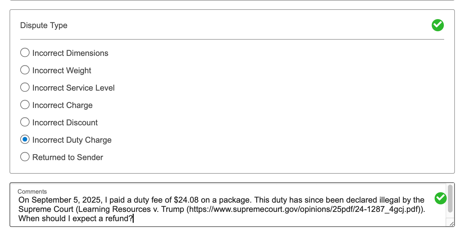Choose the Incorrect Discount radio button
Image resolution: width=465 pixels, height=242 pixels.
click(x=25, y=122)
